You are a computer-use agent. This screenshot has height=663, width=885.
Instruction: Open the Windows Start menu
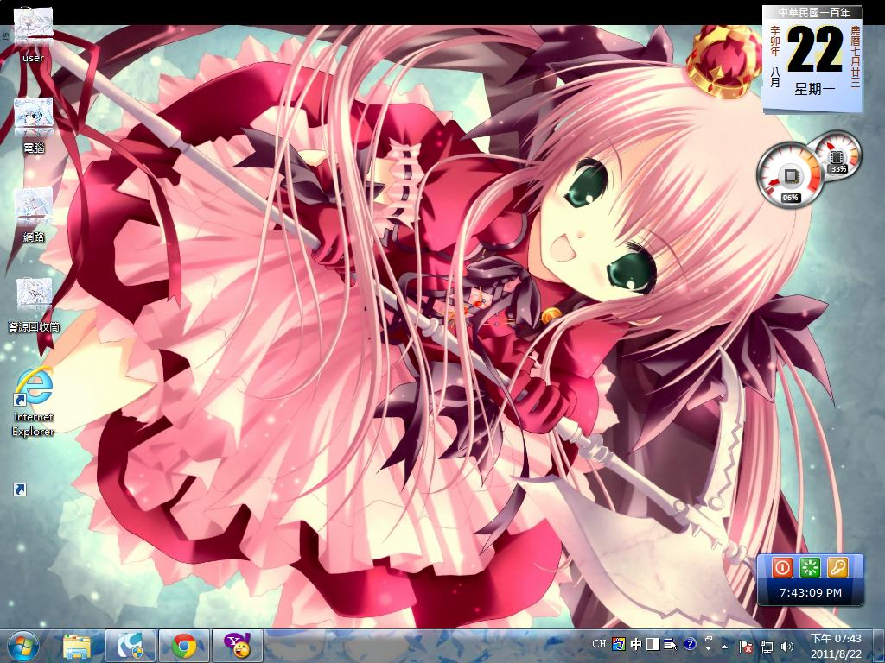tap(23, 646)
